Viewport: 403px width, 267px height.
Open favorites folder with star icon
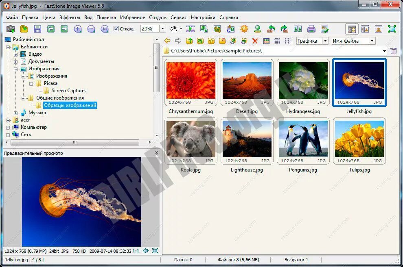pos(211,41)
